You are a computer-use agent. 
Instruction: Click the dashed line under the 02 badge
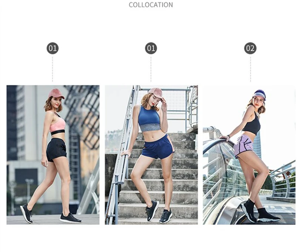coord(250,69)
